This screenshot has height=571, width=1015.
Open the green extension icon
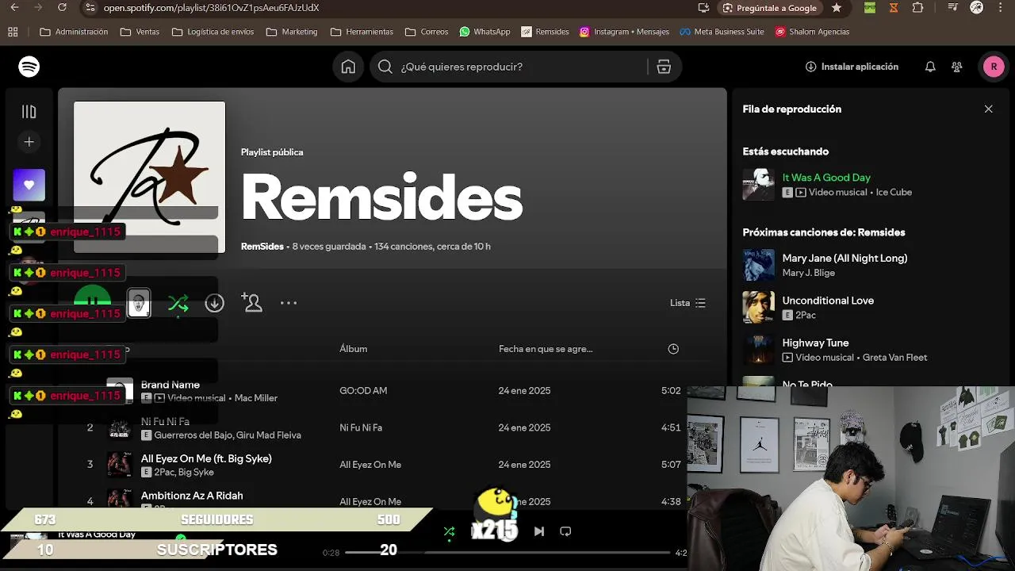pos(870,8)
